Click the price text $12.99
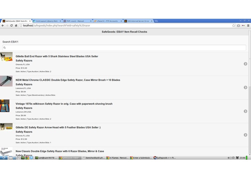Image resolution: width=251 pixels, height=178 pixels. [x=24, y=139]
